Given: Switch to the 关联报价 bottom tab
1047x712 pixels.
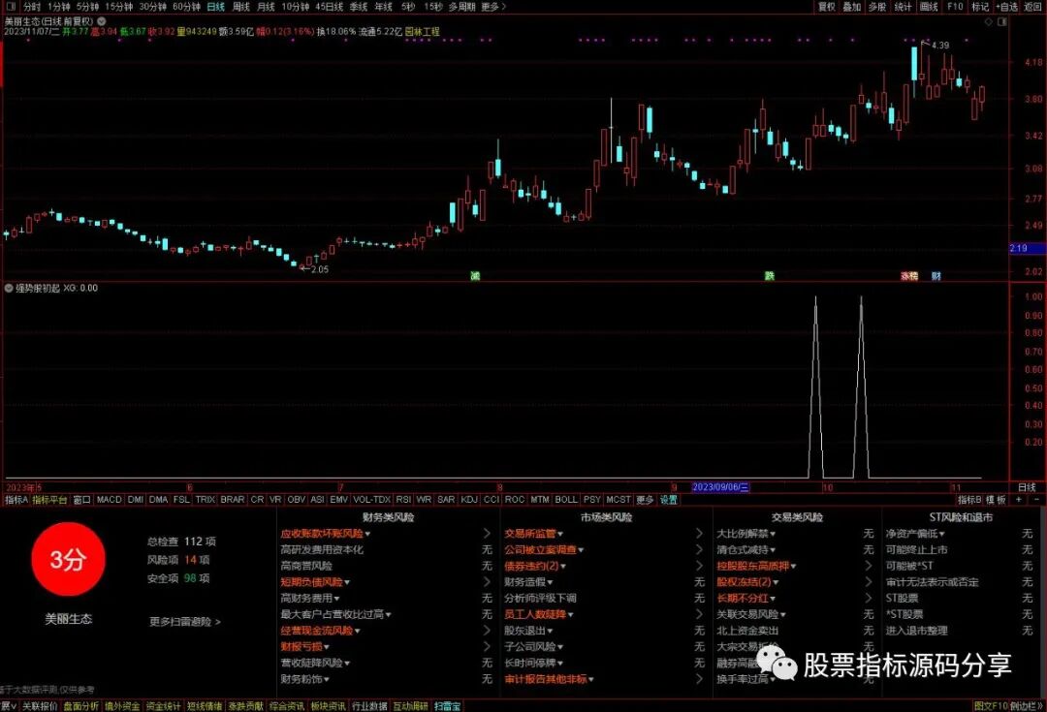Looking at the screenshot, I should pos(40,706).
